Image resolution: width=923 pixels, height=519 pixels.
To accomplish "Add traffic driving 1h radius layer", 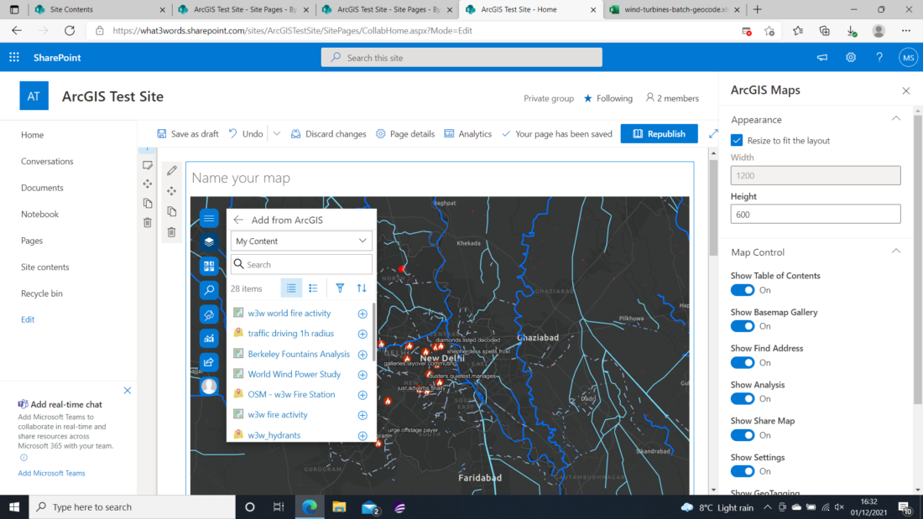I will click(362, 334).
